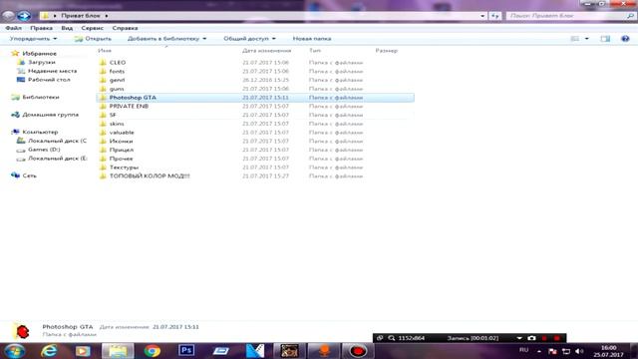Open the Упорядочить dropdown
This screenshot has width=638, height=359.
click(33, 39)
